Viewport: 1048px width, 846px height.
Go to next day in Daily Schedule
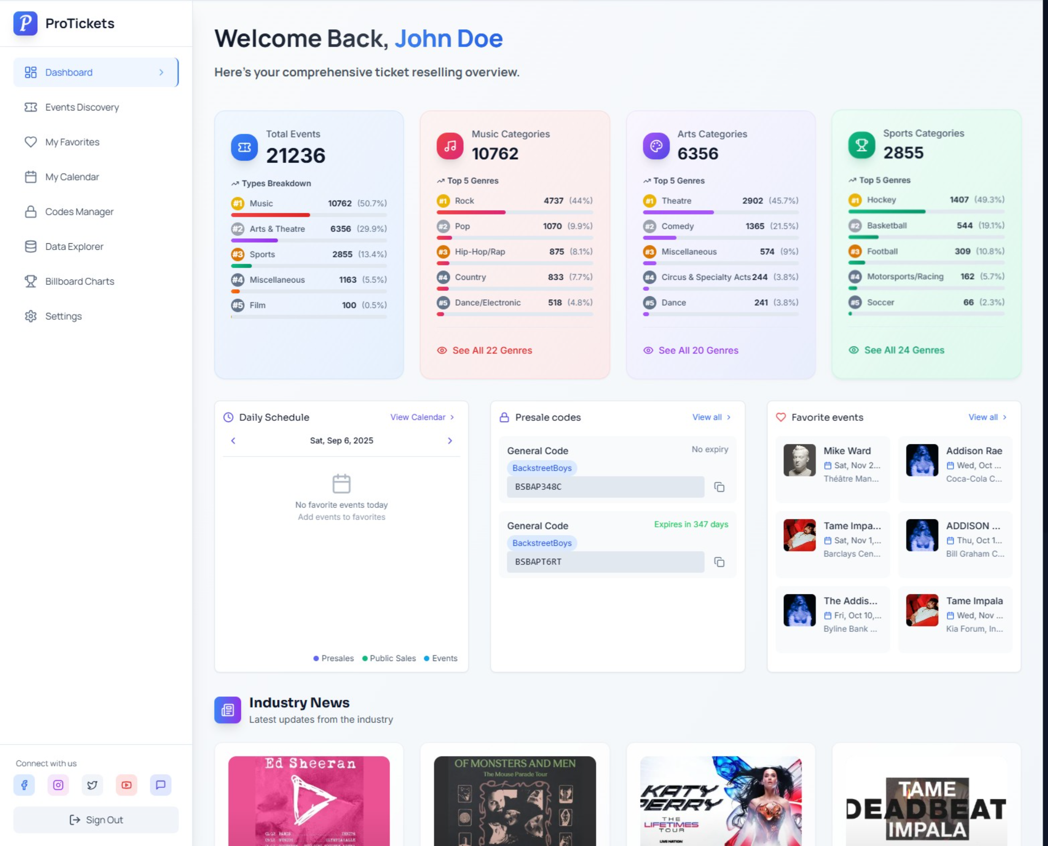450,441
